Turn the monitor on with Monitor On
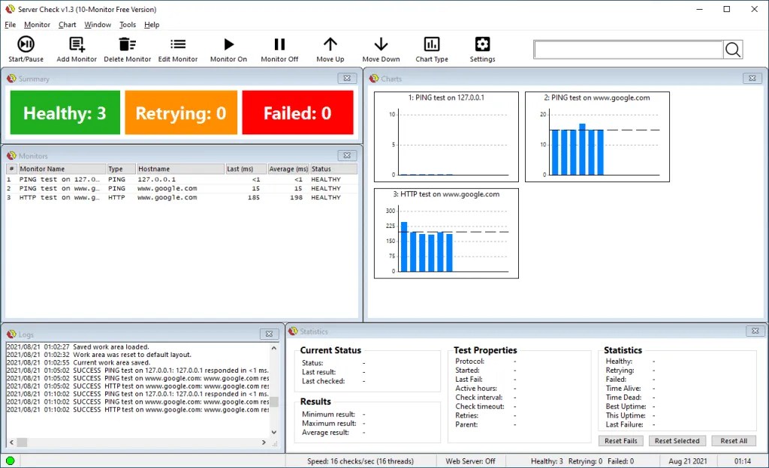The width and height of the screenshot is (769, 468). coord(228,49)
